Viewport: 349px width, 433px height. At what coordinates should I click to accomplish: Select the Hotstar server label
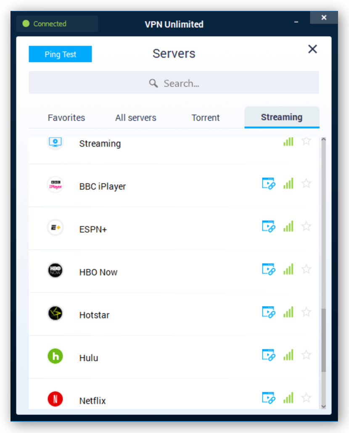(94, 315)
